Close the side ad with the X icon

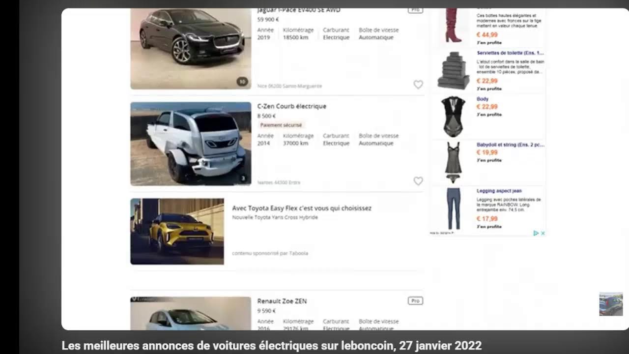click(x=543, y=233)
